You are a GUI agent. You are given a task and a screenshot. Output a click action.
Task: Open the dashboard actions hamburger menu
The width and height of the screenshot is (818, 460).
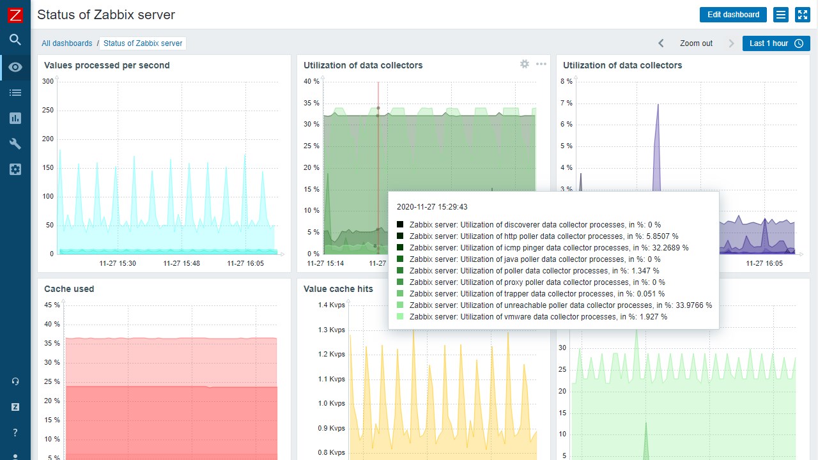pyautogui.click(x=780, y=15)
